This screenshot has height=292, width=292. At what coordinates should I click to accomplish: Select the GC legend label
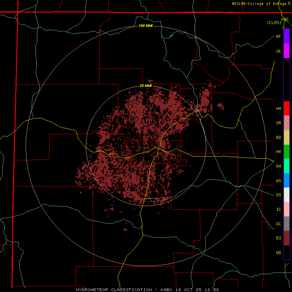[278, 224]
